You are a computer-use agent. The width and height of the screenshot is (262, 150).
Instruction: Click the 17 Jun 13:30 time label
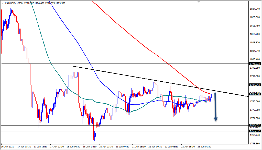[x=40, y=147]
